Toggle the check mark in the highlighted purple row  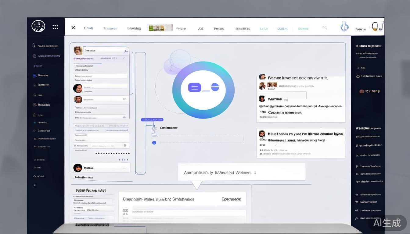point(124,58)
